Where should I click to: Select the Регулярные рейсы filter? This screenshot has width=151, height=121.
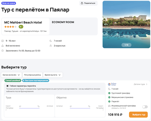click(32, 75)
